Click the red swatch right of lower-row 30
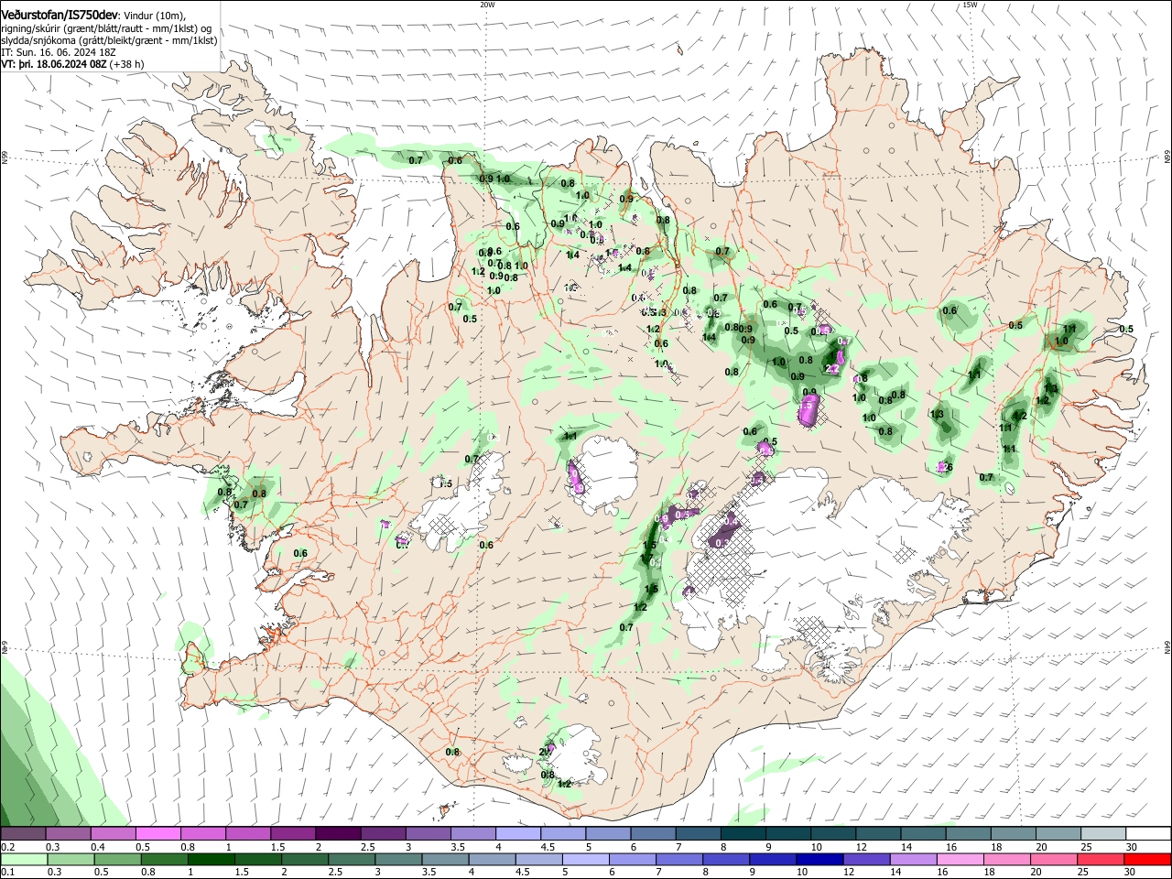 (x=1147, y=859)
